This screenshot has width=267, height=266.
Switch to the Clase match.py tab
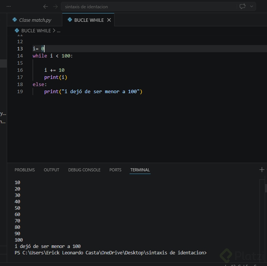(35, 20)
